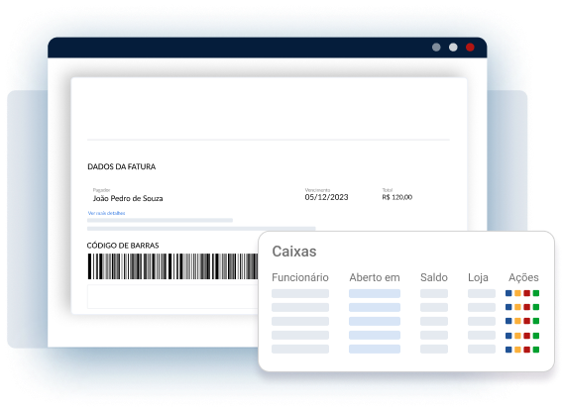This screenshot has width=563, height=410.
Task: Click the white dot in the window title bar
Action: [x=453, y=48]
